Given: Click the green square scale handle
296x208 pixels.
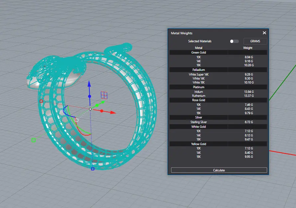Looking at the screenshot, I should [34, 140].
